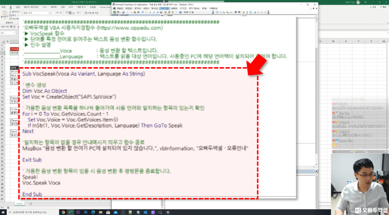Viewport: 389px width, 215px height.
Task: Click the Chrome icon on the taskbar
Action: [x=63, y=212]
